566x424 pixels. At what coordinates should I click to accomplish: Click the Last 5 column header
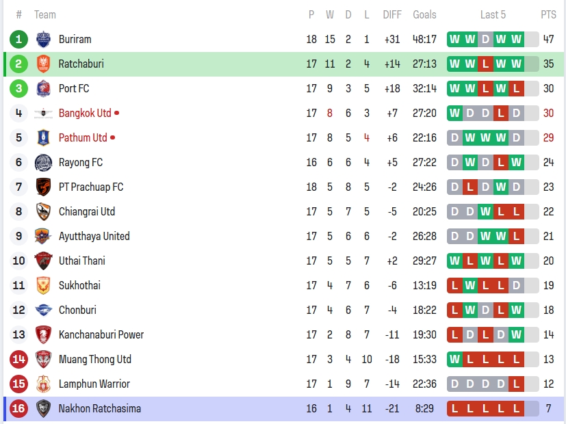pos(493,14)
